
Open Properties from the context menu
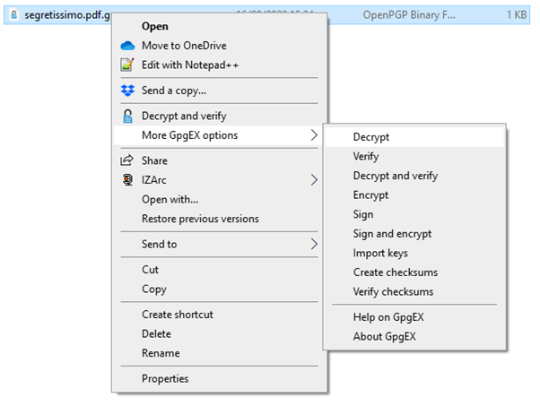tap(165, 378)
